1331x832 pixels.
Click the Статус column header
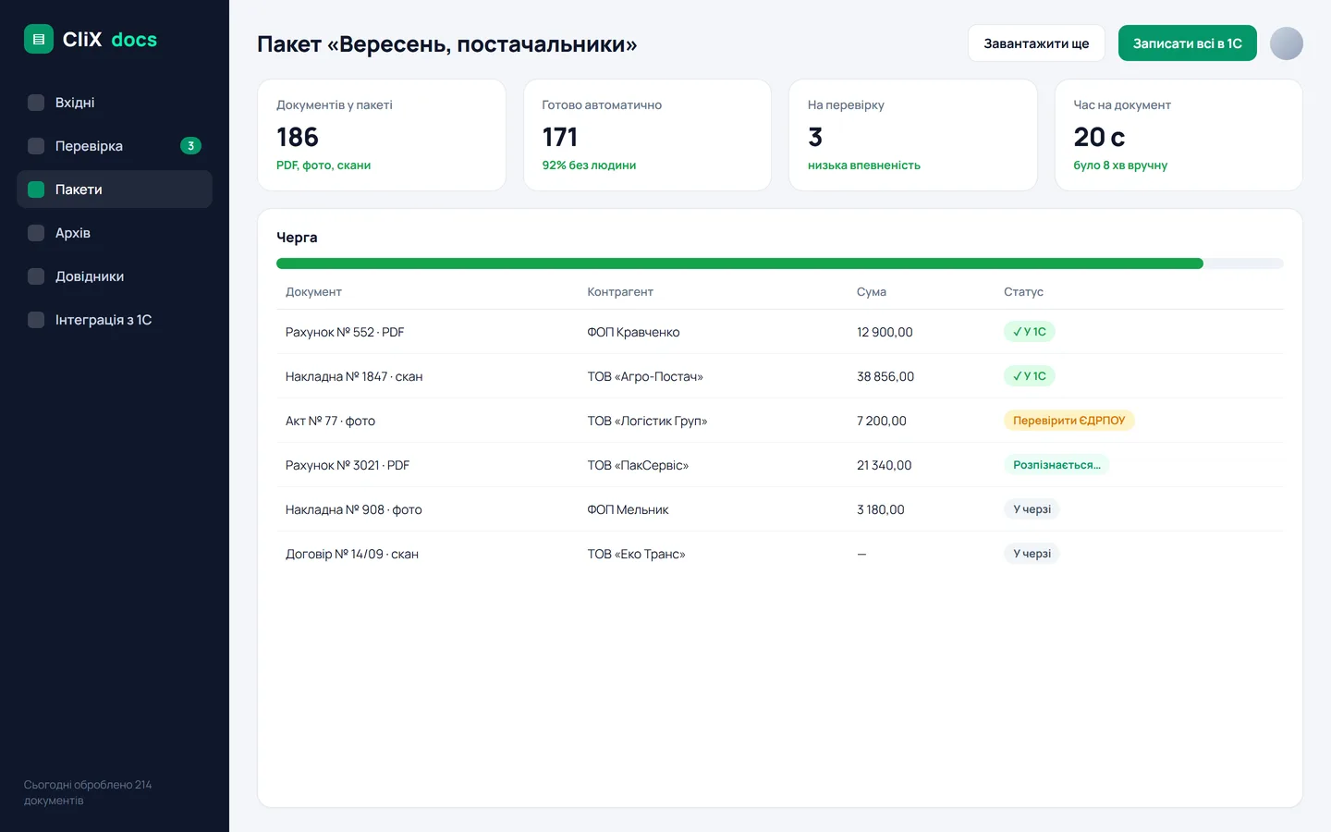[1023, 292]
